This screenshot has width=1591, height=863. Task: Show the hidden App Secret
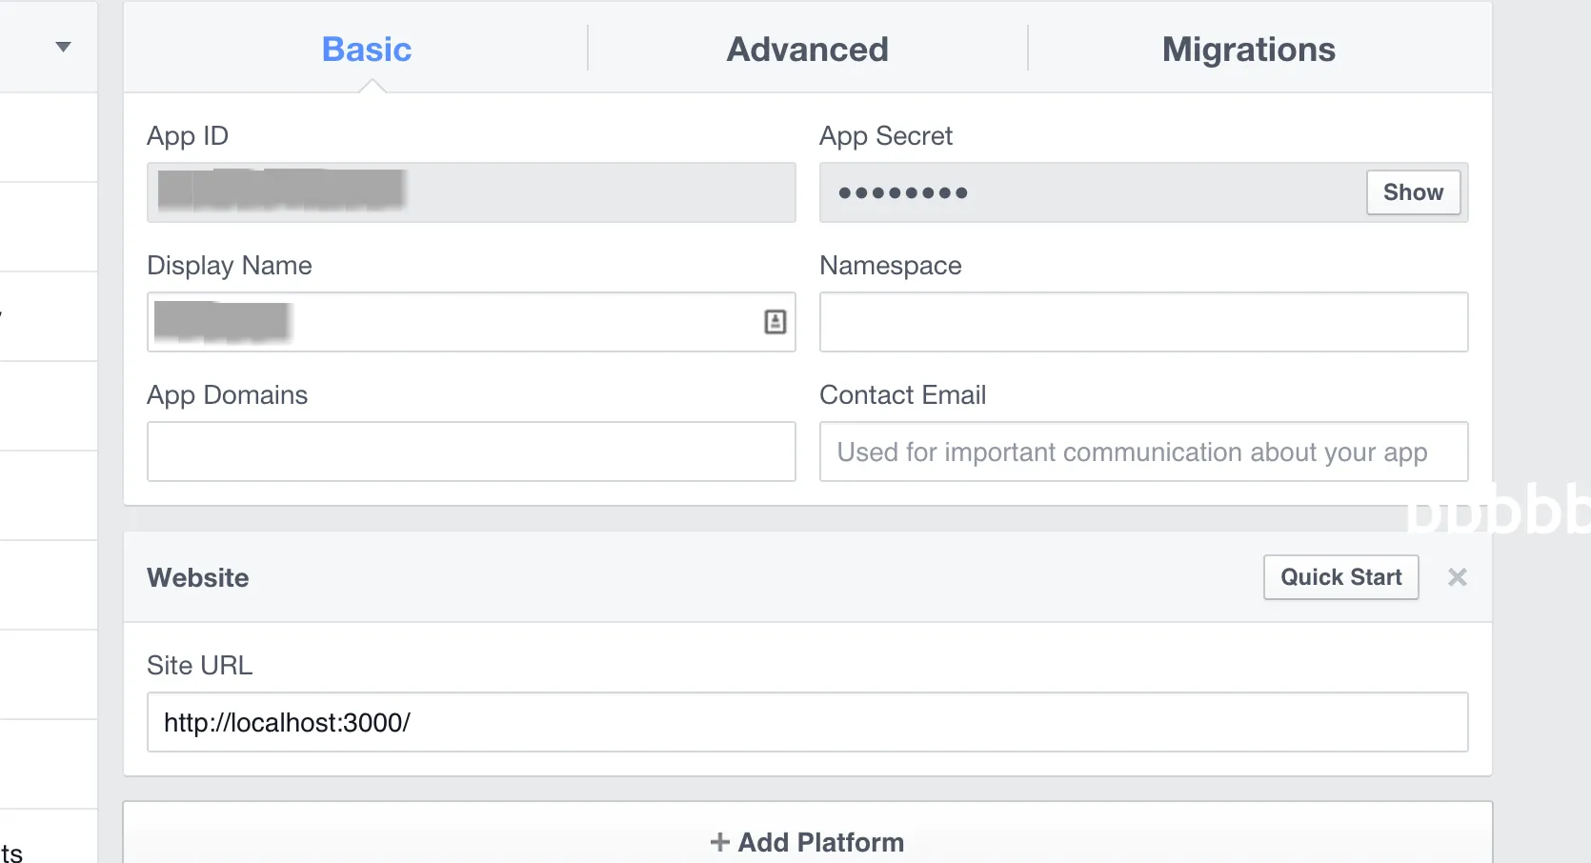coord(1413,192)
